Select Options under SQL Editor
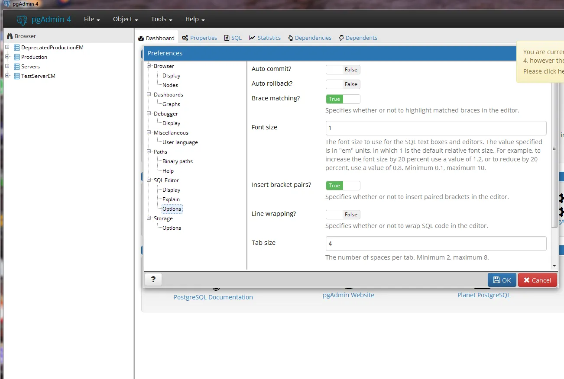 click(x=172, y=209)
